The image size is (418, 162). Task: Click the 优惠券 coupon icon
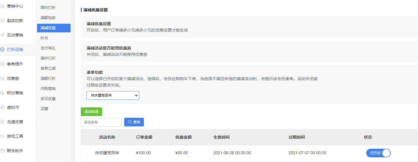pyautogui.click(x=2, y=78)
